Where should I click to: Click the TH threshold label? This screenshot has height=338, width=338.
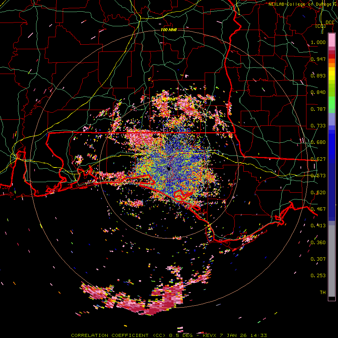tap(323, 292)
